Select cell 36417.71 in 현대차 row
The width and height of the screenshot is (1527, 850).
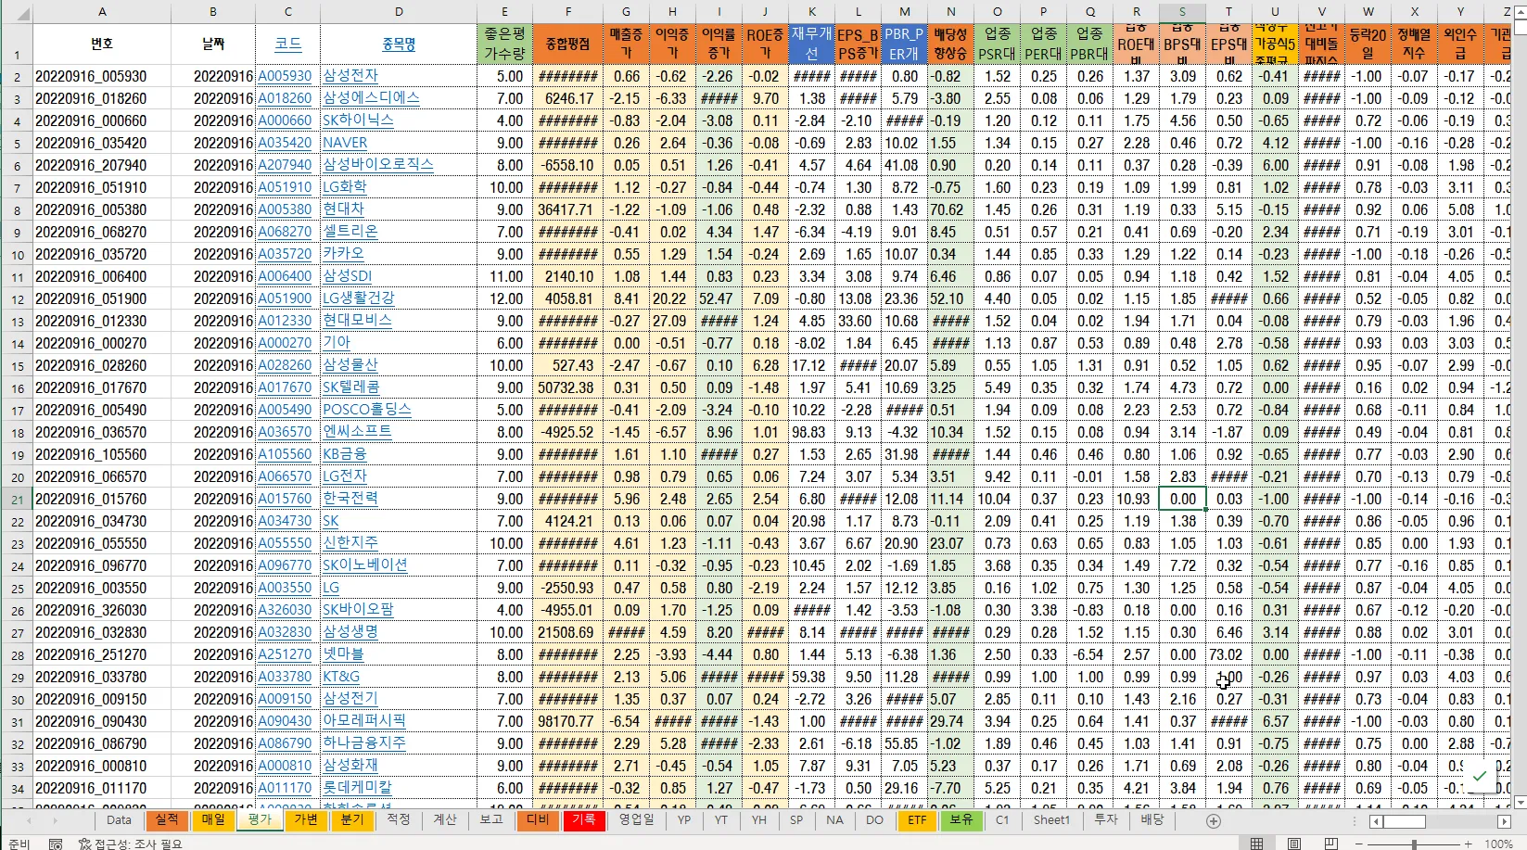point(567,209)
